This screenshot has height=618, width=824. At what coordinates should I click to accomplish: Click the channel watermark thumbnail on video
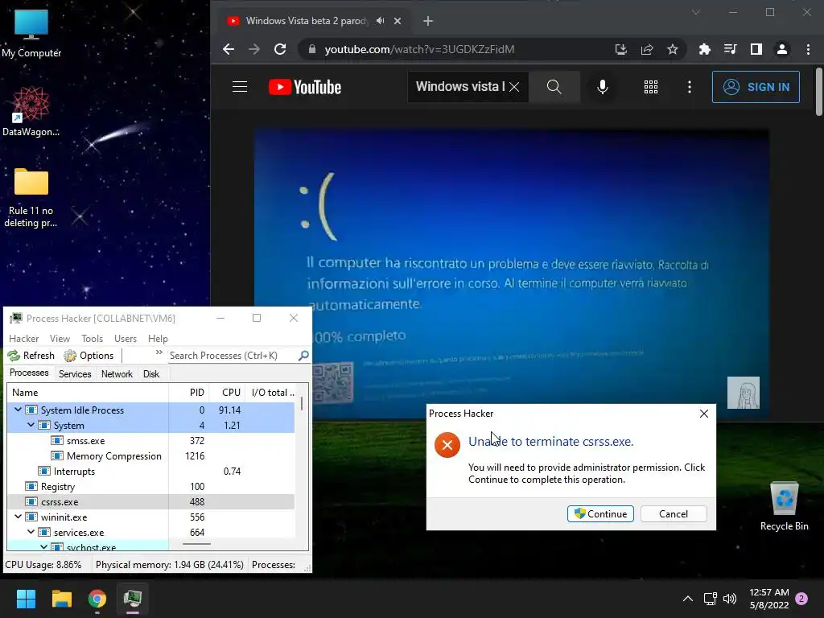coord(743,393)
